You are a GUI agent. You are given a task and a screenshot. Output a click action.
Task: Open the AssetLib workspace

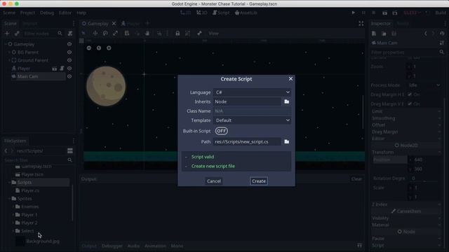(246, 13)
